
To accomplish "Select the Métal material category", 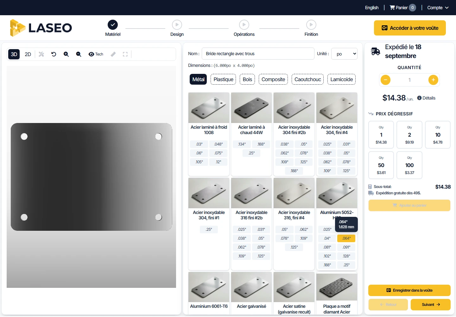I will (198, 79).
